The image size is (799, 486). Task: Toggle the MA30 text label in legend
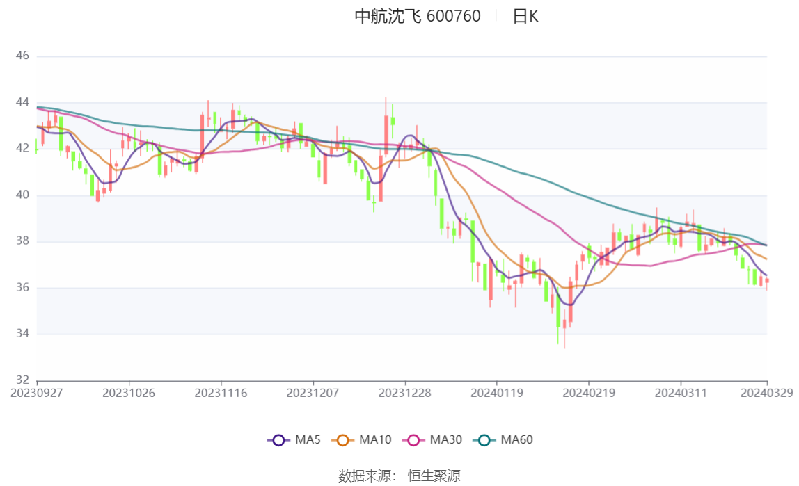click(446, 439)
